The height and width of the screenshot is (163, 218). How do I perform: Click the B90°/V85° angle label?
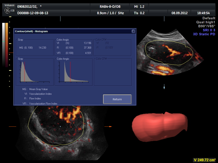coord(207,26)
